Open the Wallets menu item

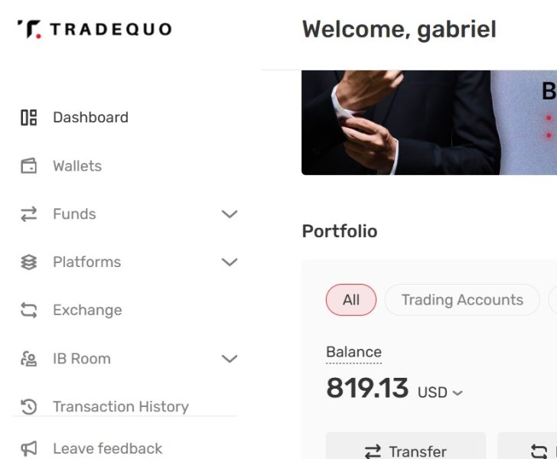click(77, 166)
